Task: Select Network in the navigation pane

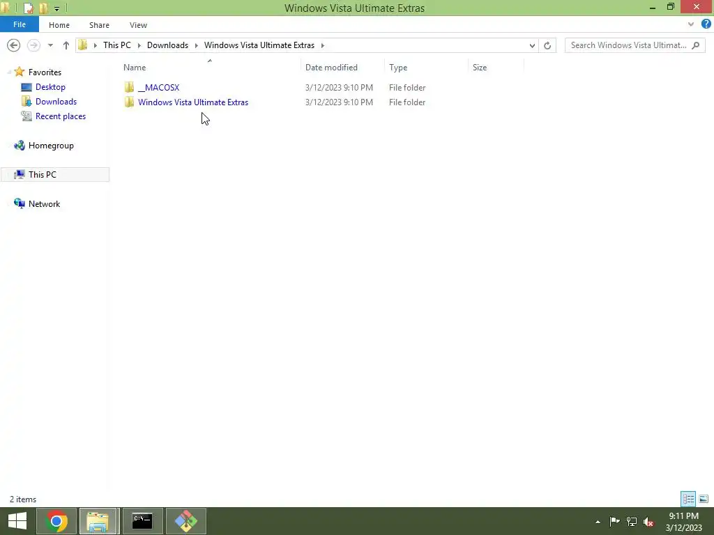Action: [x=44, y=204]
